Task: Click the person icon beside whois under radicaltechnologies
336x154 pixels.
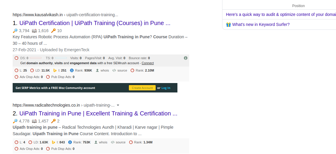Action: pos(96,142)
